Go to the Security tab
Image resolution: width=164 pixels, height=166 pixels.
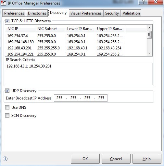point(112,13)
